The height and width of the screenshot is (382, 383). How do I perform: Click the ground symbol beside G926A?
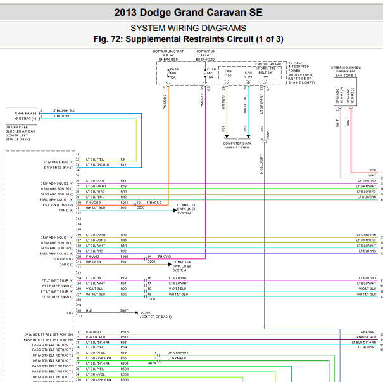coord(136,313)
